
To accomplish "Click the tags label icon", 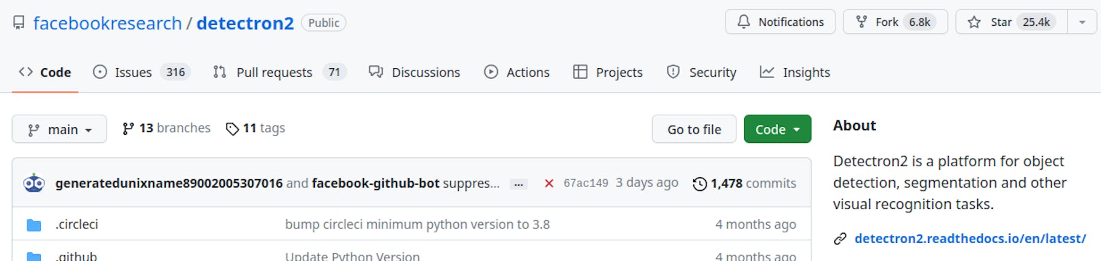I will tap(232, 128).
